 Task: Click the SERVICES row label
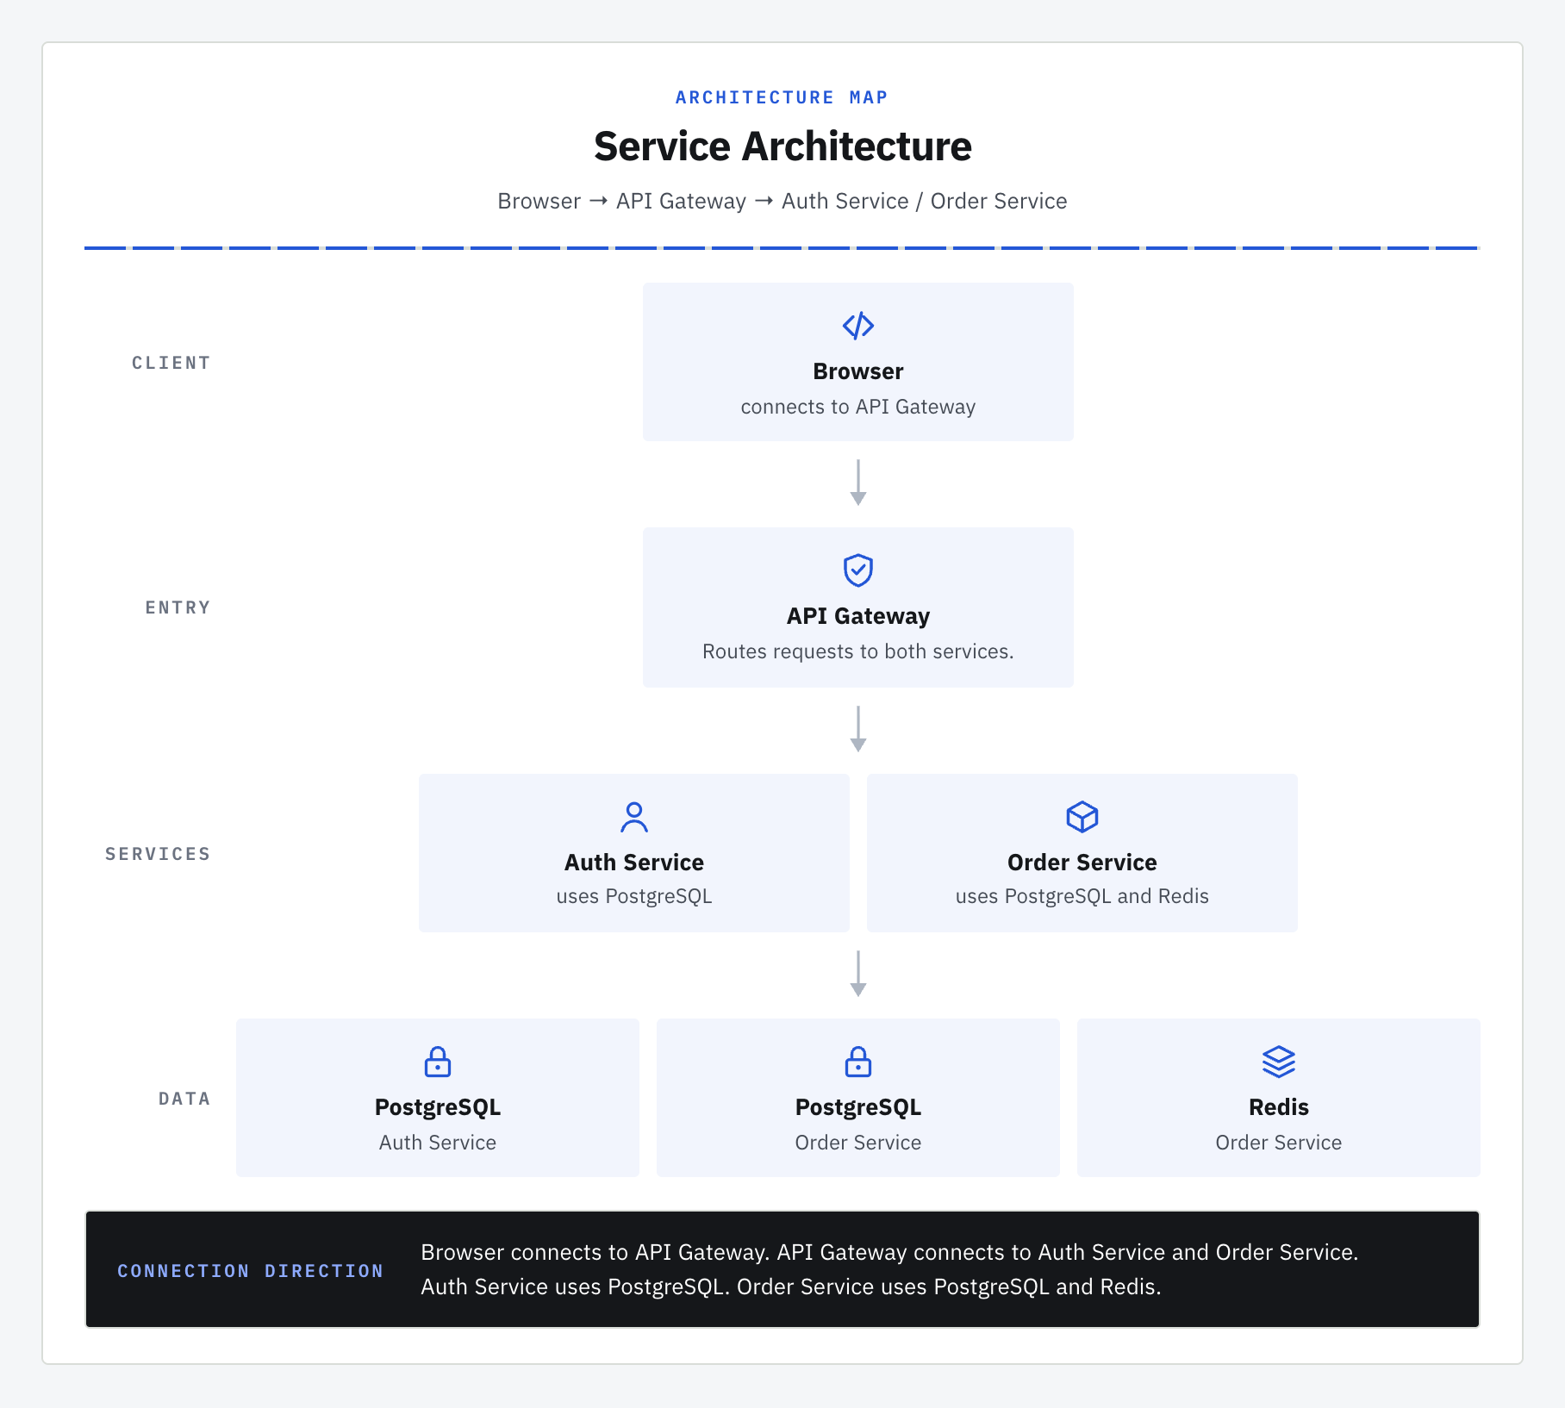coord(159,854)
